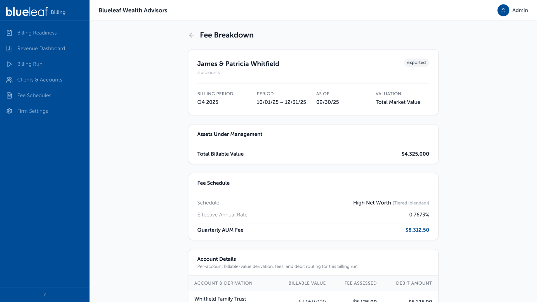Click the Admin label
The width and height of the screenshot is (537, 302).
tap(520, 10)
